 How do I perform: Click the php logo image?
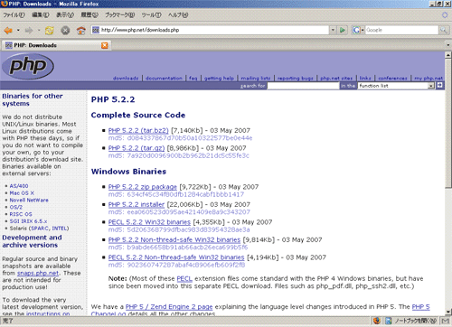28,66
